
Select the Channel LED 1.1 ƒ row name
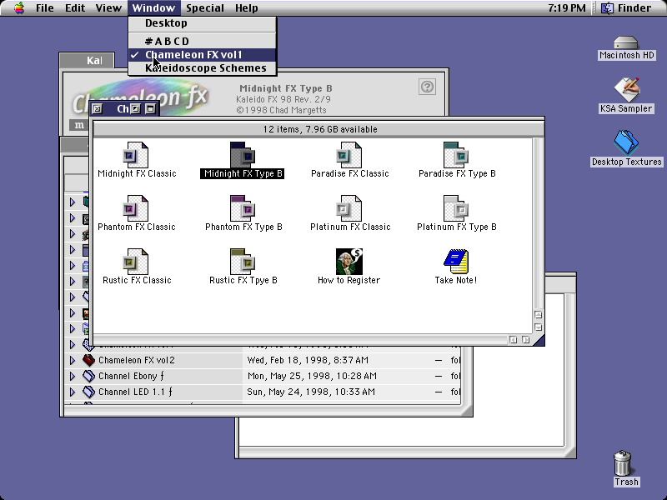tap(135, 392)
